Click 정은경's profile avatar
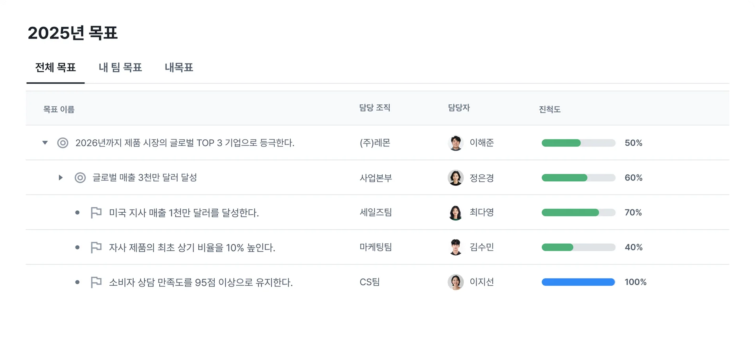The height and width of the screenshot is (343, 755). coord(455,178)
